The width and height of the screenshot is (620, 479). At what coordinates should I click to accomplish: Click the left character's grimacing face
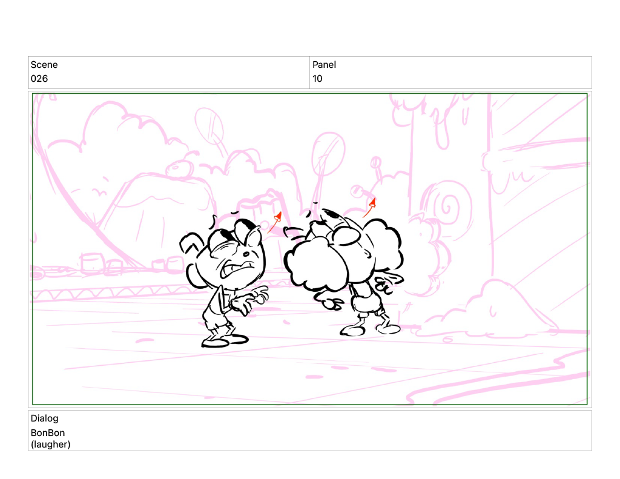tap(239, 259)
